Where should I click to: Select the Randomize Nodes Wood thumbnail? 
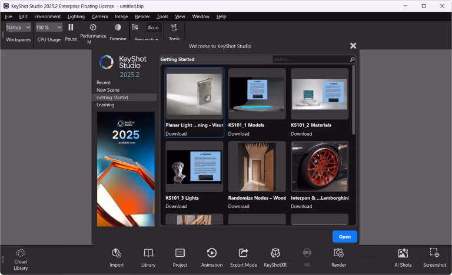click(257, 166)
